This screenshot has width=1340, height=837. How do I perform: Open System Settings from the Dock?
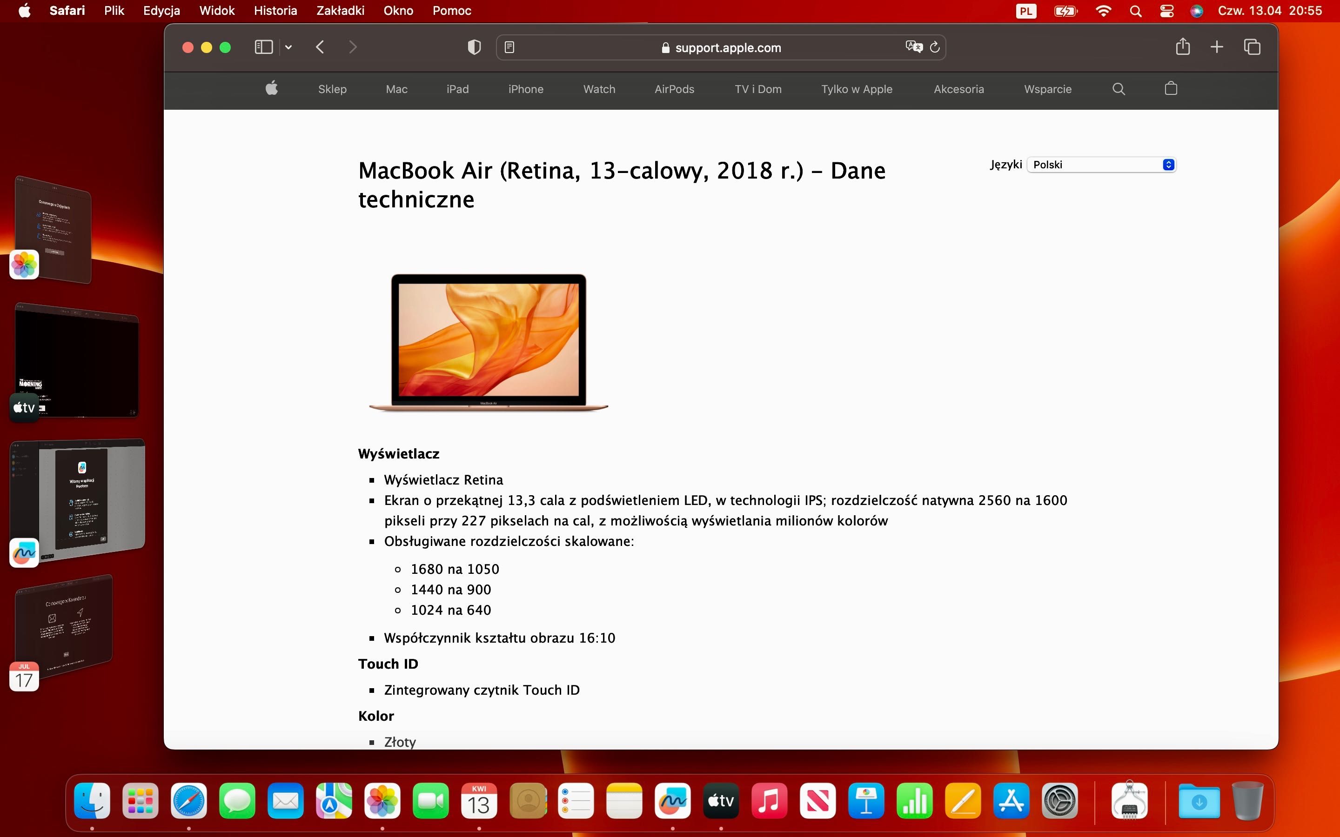1060,800
